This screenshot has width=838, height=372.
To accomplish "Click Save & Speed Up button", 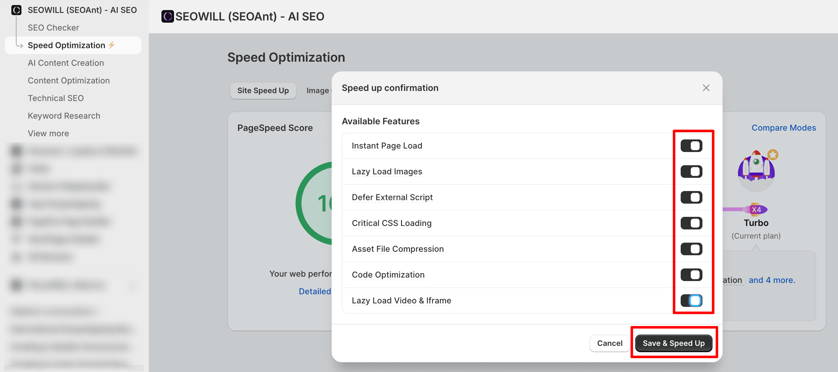I will (x=673, y=343).
